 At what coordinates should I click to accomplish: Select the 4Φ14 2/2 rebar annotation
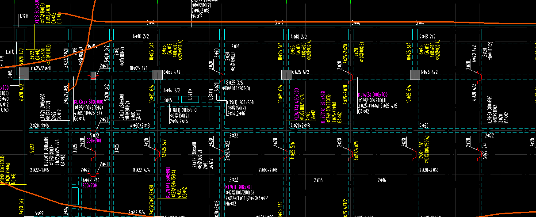[172, 90]
